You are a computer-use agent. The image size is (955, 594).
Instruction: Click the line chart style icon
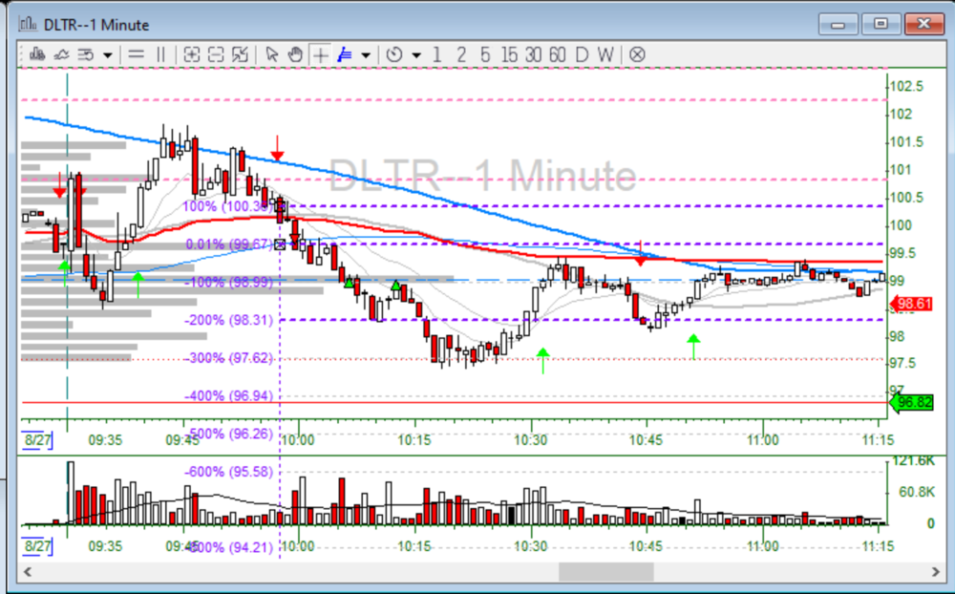click(62, 54)
